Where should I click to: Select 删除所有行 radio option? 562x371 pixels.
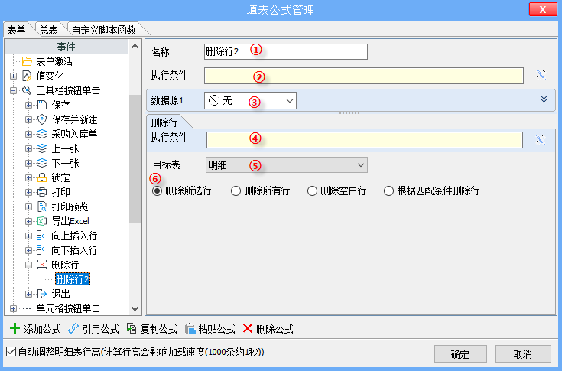[x=236, y=190]
